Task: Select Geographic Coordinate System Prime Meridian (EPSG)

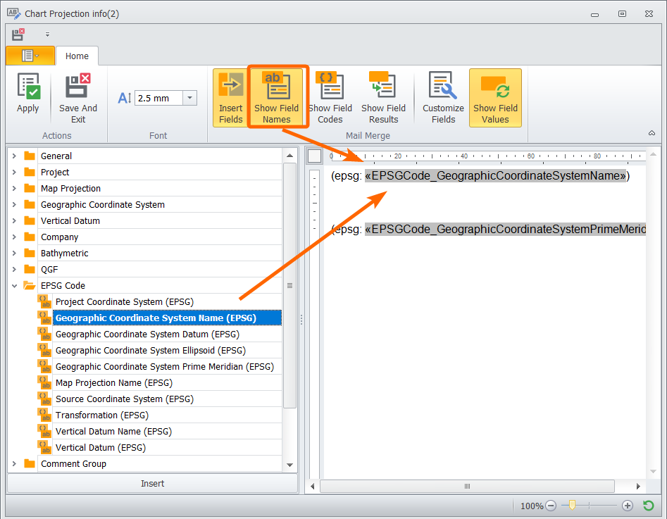Action: point(167,367)
